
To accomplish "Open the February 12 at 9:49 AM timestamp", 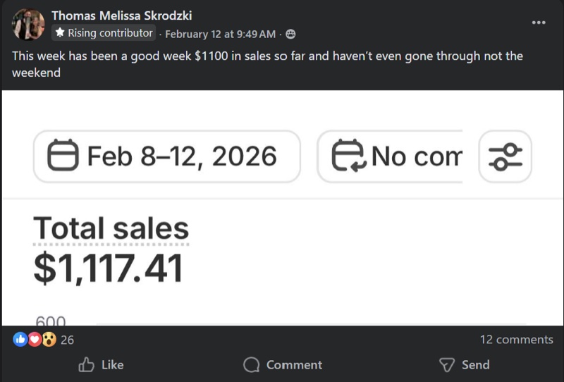I will click(220, 34).
